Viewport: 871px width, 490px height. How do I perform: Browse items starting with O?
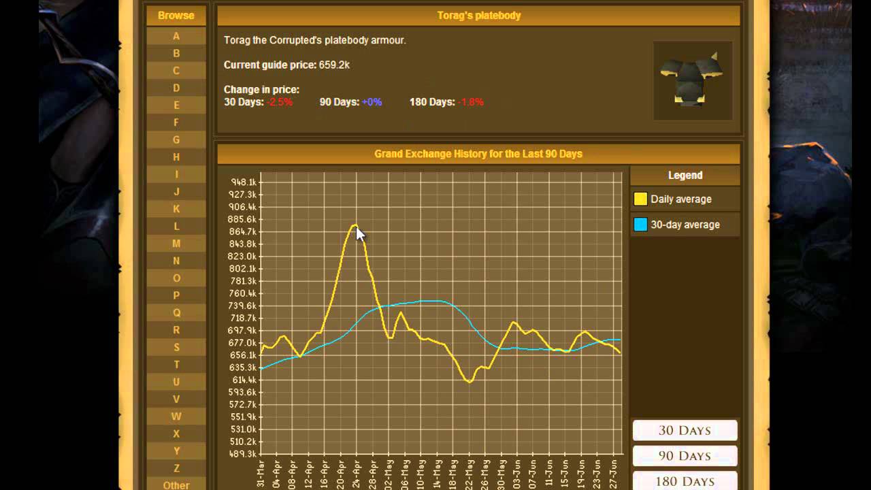point(176,278)
